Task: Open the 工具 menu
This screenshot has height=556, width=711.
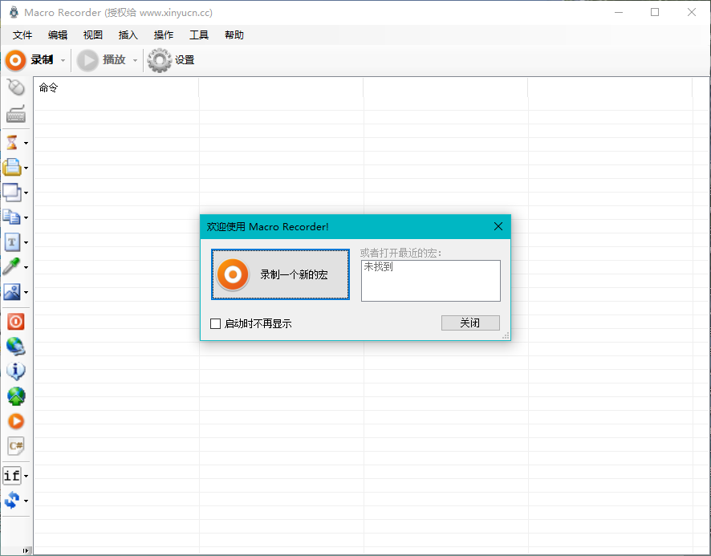Action: [x=199, y=35]
